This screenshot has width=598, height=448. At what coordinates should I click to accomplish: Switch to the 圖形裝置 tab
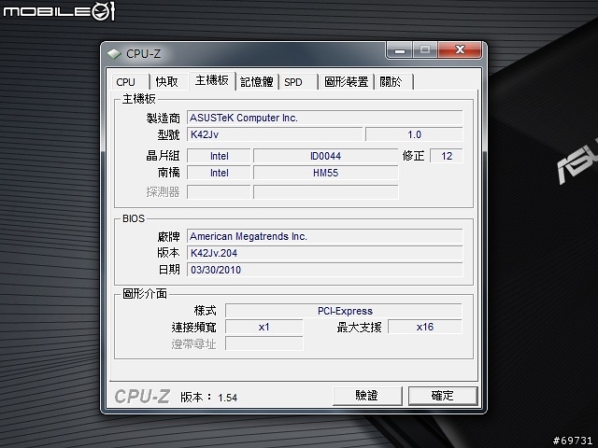[346, 82]
